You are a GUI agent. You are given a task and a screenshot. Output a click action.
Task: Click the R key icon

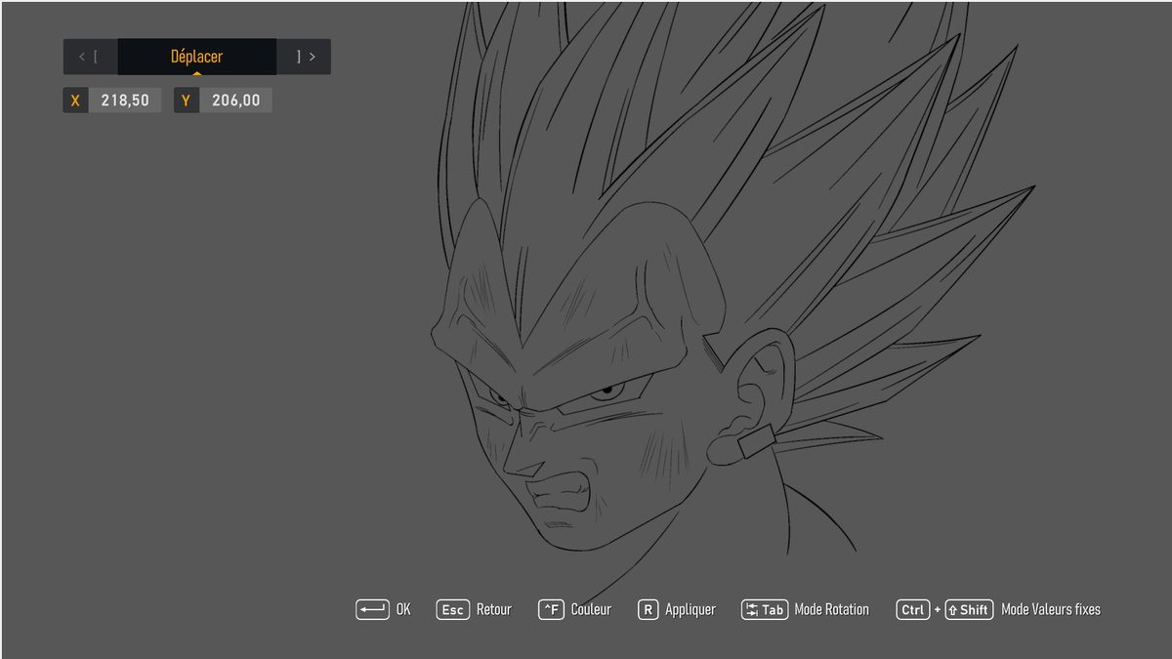pyautogui.click(x=648, y=609)
